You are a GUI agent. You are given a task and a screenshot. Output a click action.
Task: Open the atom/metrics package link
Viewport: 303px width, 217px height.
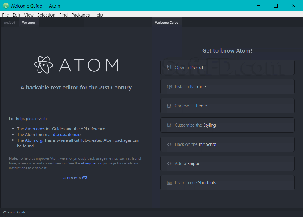[x=91, y=163]
